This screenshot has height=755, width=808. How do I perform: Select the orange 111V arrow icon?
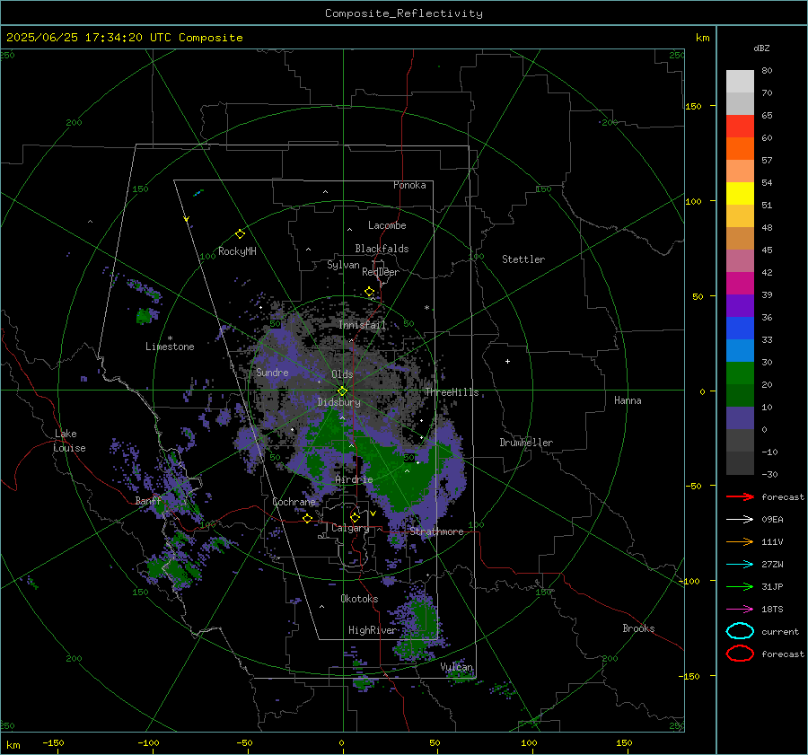pos(740,541)
